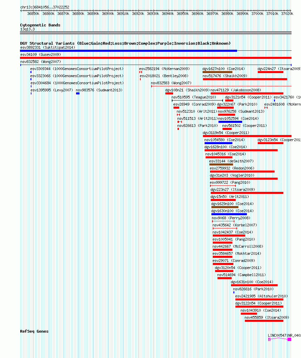Click the magenta LINC00547 gene glyph
301x358 pixels.
click(x=280, y=339)
